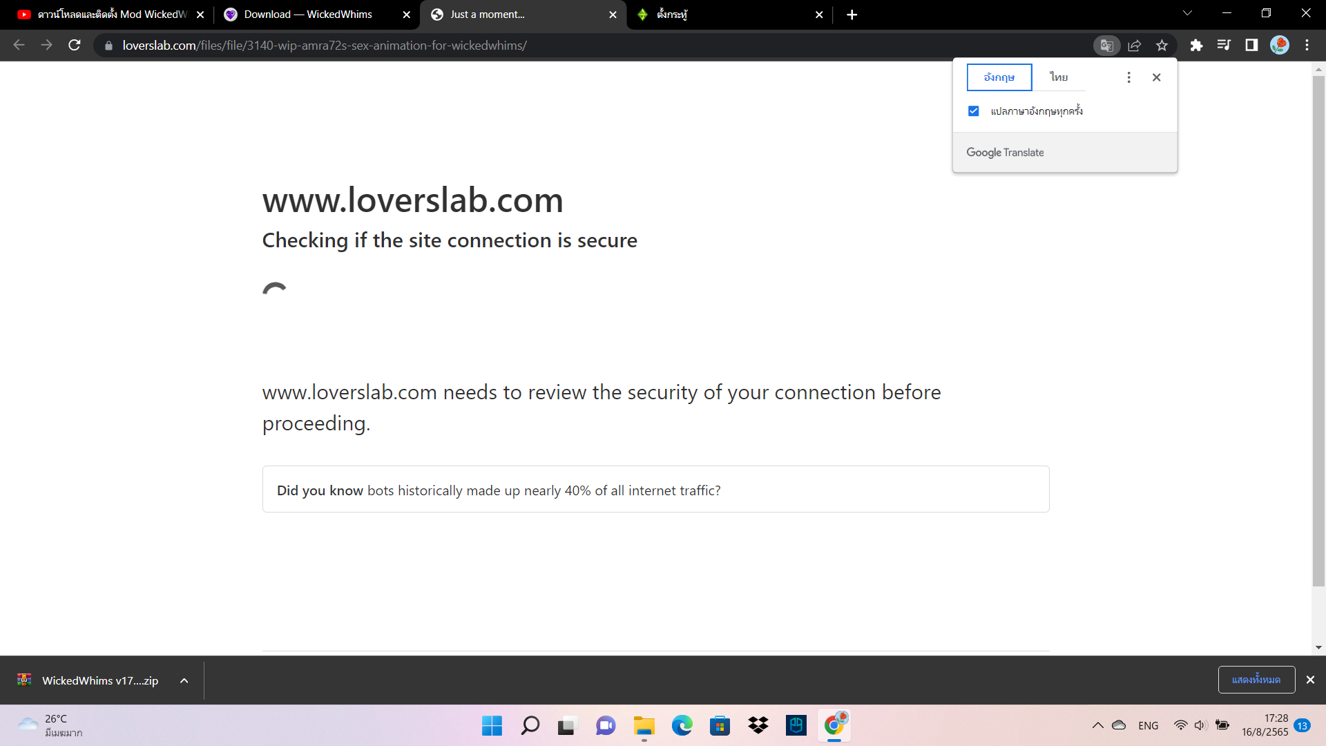
Task: Click the Google Translate icon in address bar
Action: 1106,46
